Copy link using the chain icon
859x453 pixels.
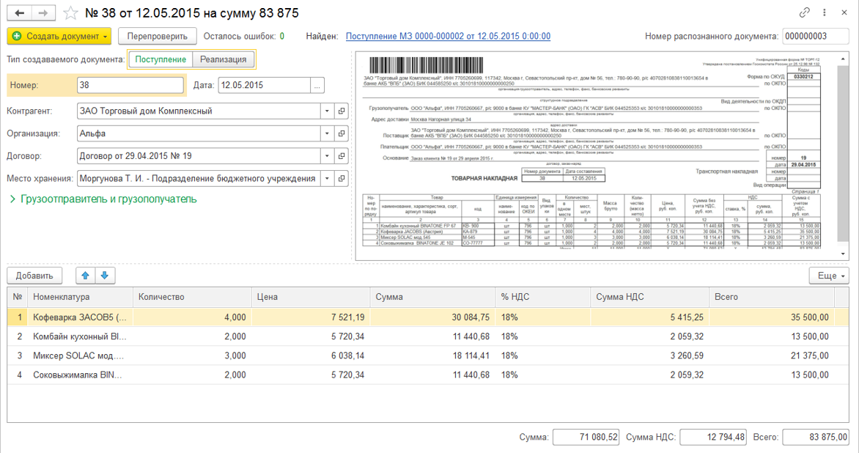(804, 13)
